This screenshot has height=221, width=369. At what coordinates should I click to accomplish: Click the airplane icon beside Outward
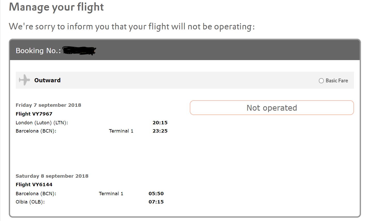(24, 80)
